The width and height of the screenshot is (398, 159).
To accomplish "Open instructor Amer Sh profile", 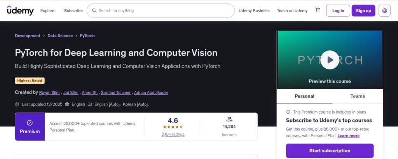I will 90,93.
